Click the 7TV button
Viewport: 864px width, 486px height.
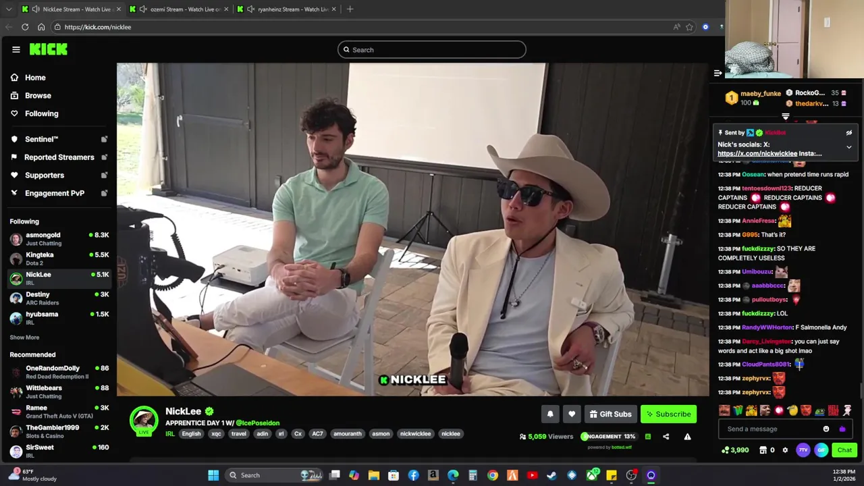tap(803, 450)
